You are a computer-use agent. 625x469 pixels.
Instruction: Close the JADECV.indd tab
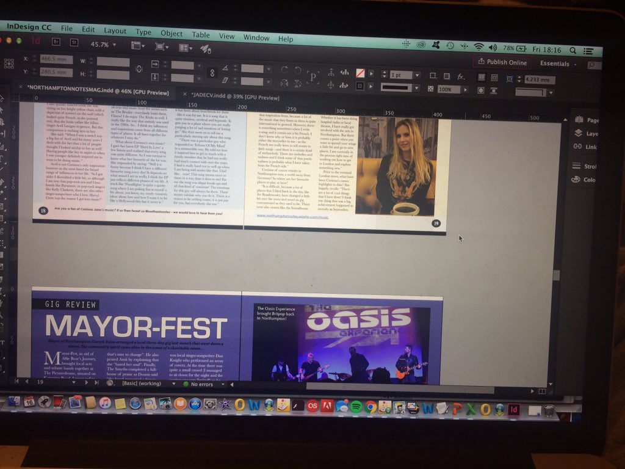[x=184, y=94]
